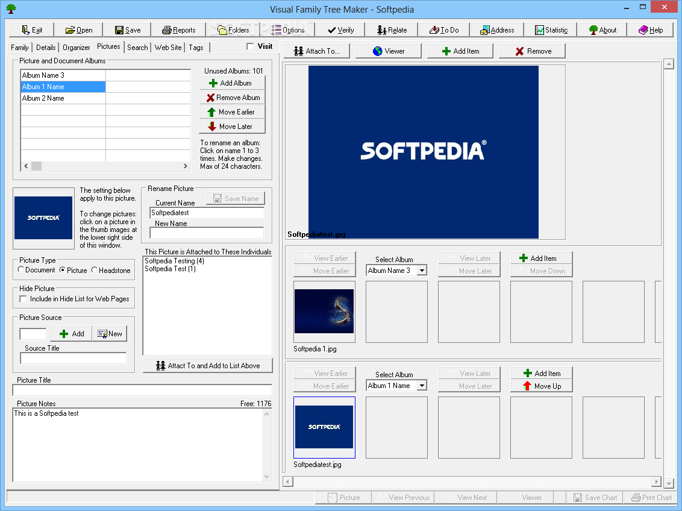Image resolution: width=682 pixels, height=511 pixels.
Task: Click Print Chart in status bar
Action: 651,498
